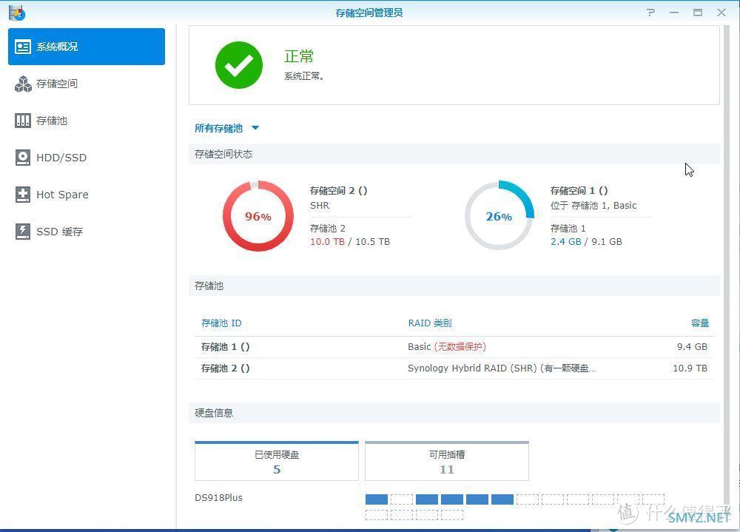
Task: Open the SSD 缓存 section
Action: [x=87, y=232]
